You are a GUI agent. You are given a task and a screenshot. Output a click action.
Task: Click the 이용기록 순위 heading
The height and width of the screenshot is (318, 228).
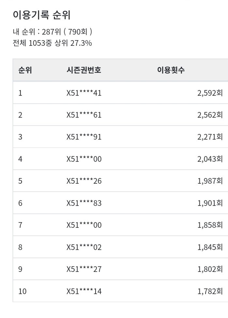(41, 15)
